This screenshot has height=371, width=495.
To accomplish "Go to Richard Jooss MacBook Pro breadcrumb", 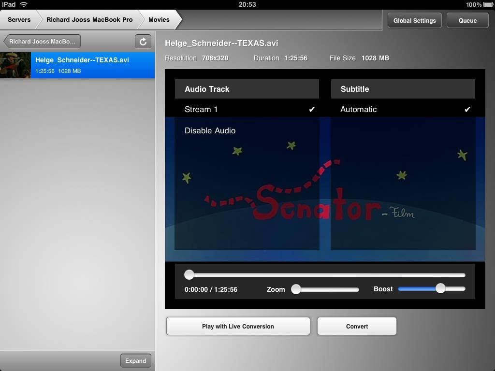I will click(x=89, y=19).
